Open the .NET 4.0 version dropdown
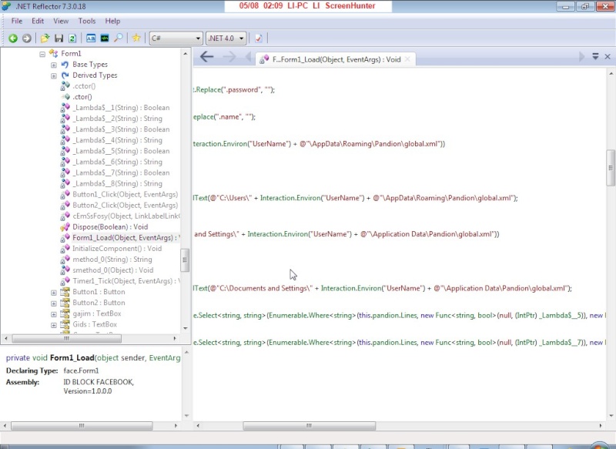Image resolution: width=616 pixels, height=449 pixels. [226, 38]
